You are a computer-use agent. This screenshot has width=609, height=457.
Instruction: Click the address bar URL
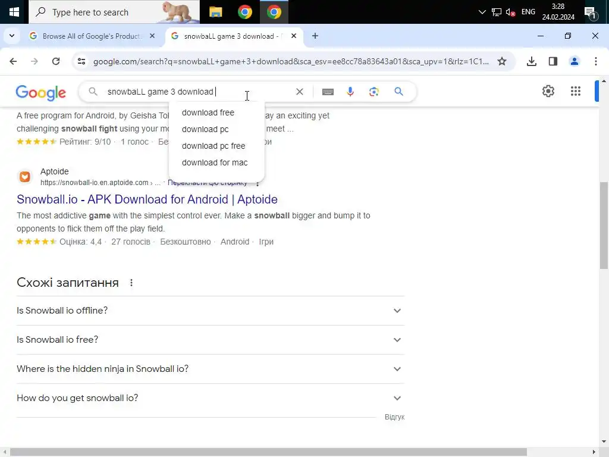291,61
